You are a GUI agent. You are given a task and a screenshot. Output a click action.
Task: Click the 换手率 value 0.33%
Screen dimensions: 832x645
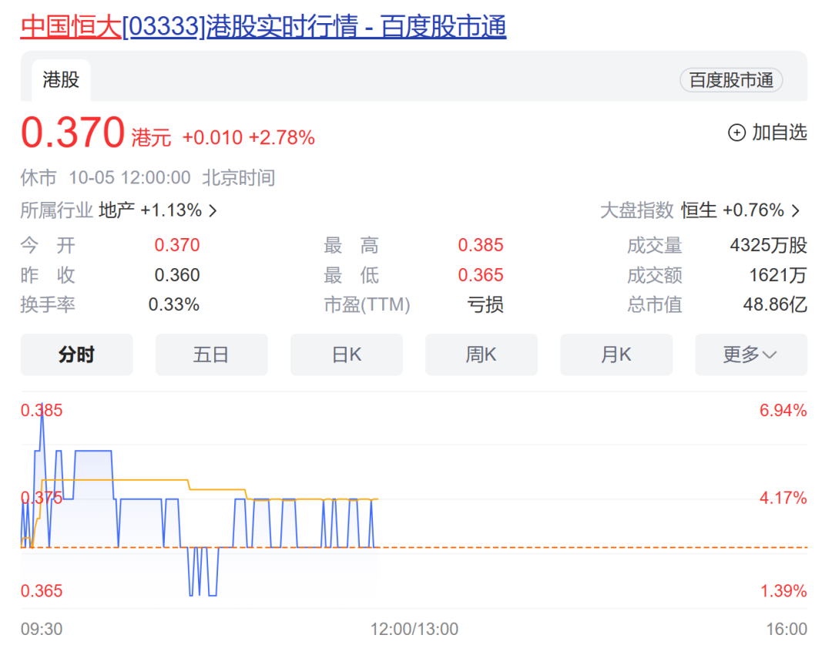tap(174, 304)
